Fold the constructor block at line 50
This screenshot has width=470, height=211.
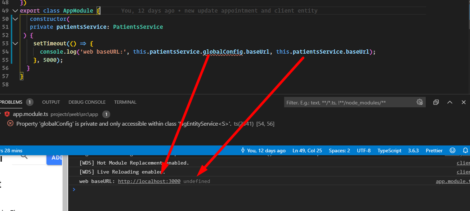point(15,19)
